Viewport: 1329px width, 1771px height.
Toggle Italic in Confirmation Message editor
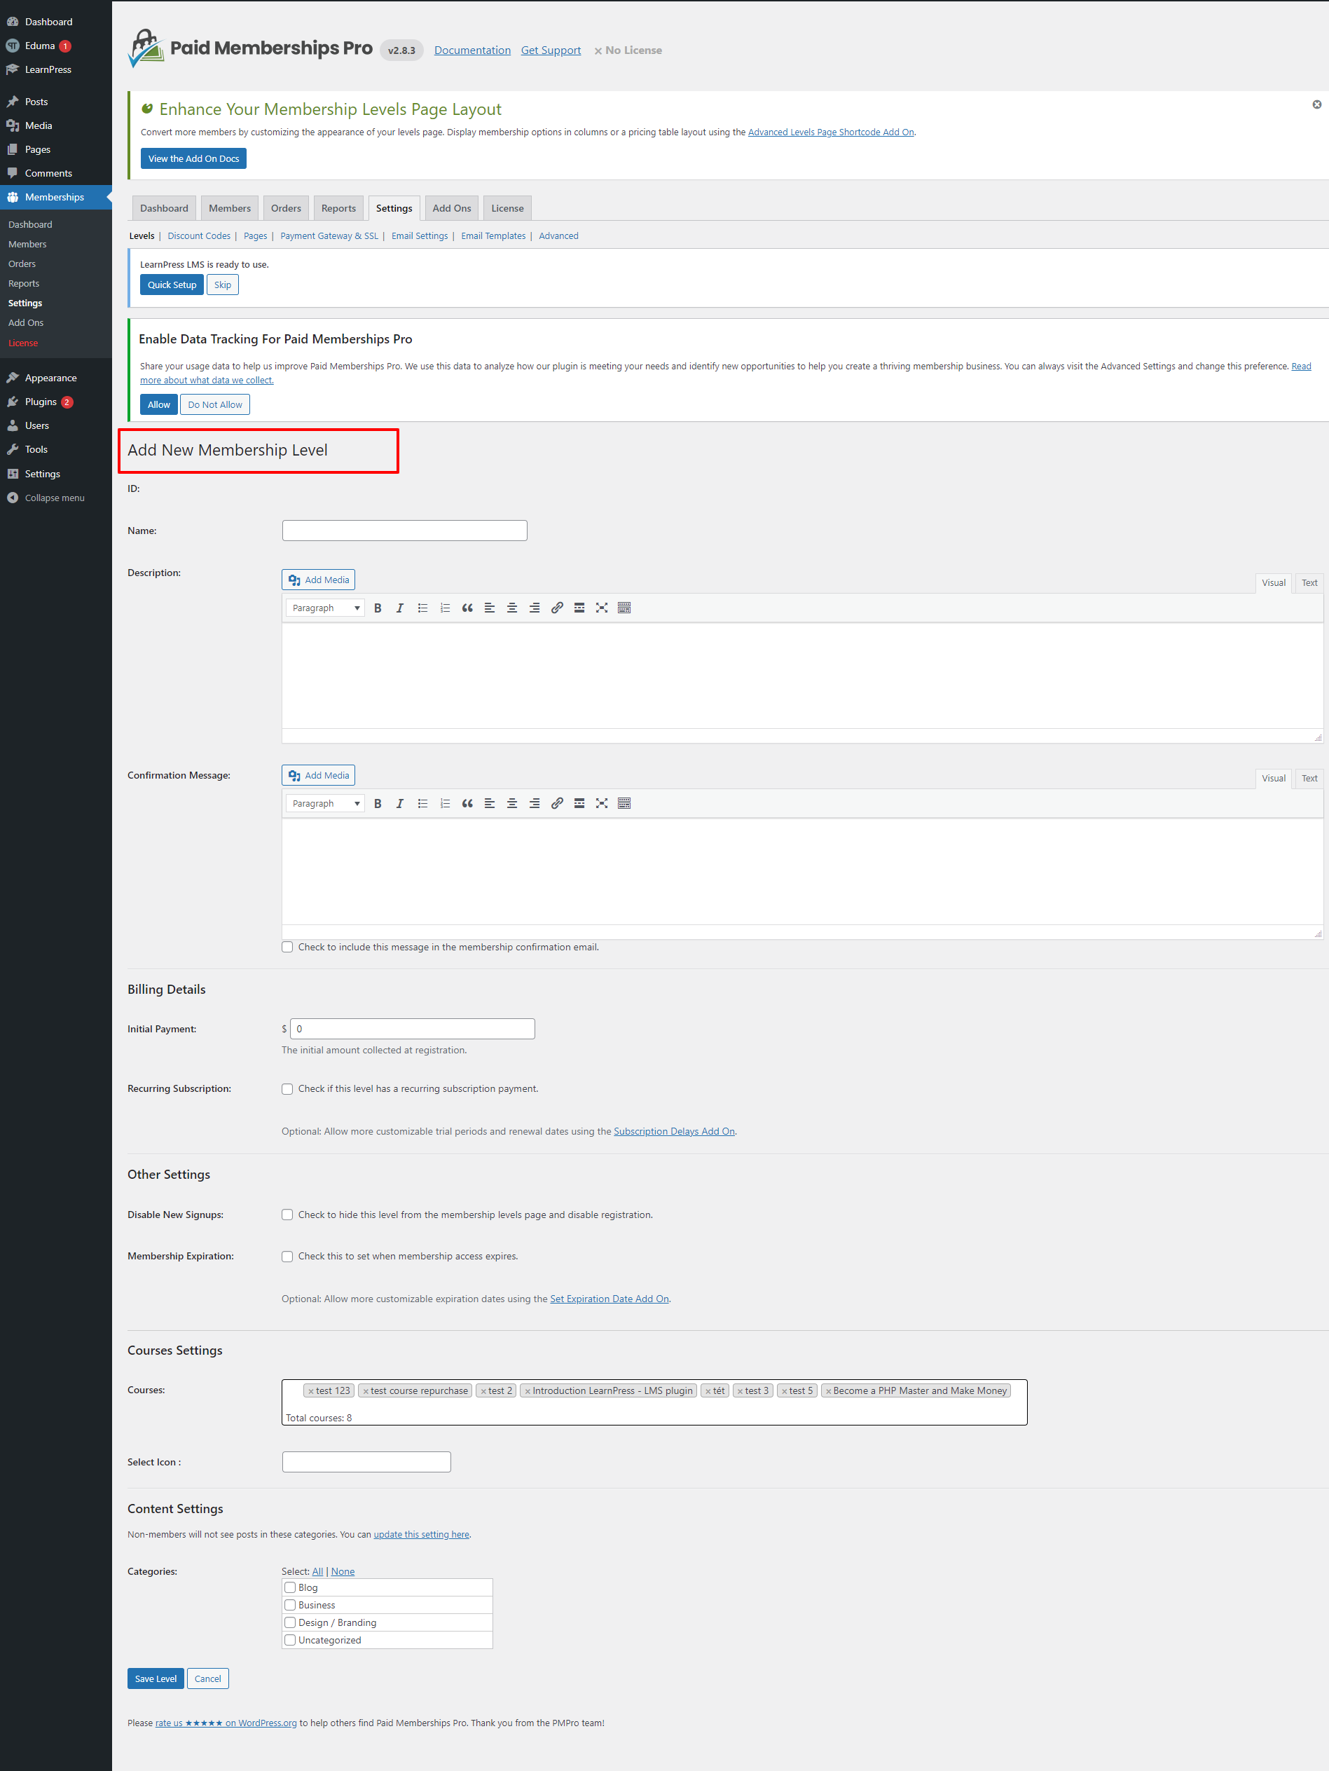[400, 803]
